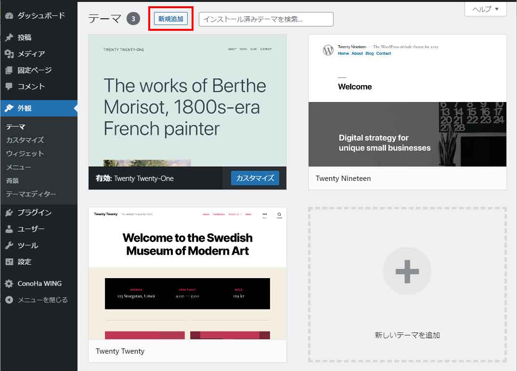Click the theme count badge 3
517x371 pixels.
[x=133, y=19]
